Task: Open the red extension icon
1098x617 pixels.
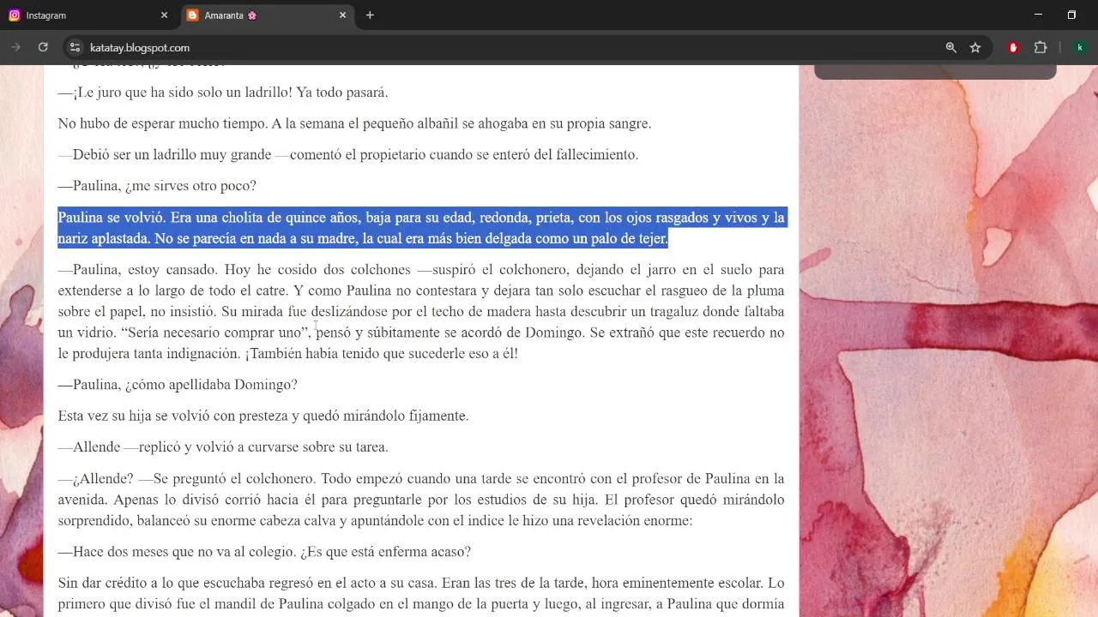Action: point(1013,48)
